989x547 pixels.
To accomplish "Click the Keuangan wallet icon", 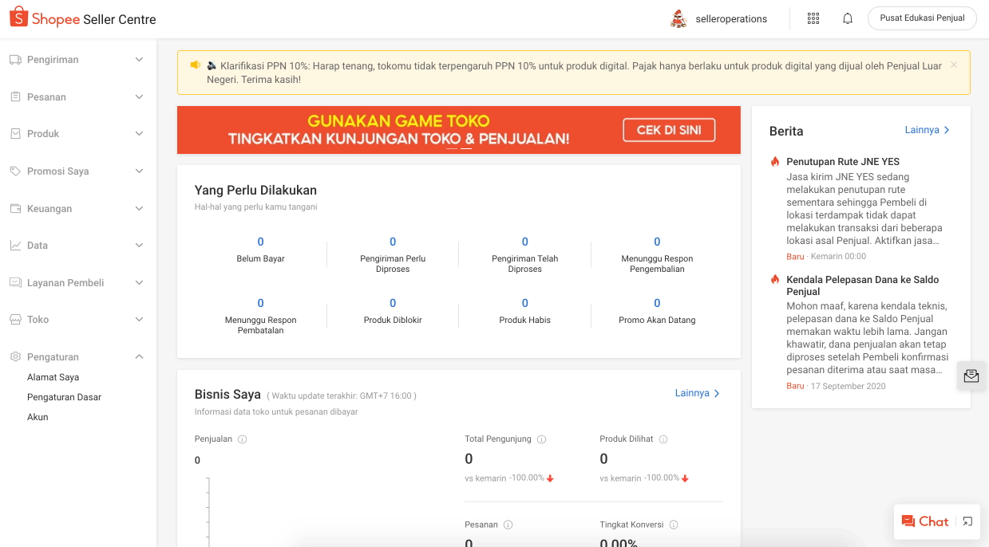I will [15, 209].
